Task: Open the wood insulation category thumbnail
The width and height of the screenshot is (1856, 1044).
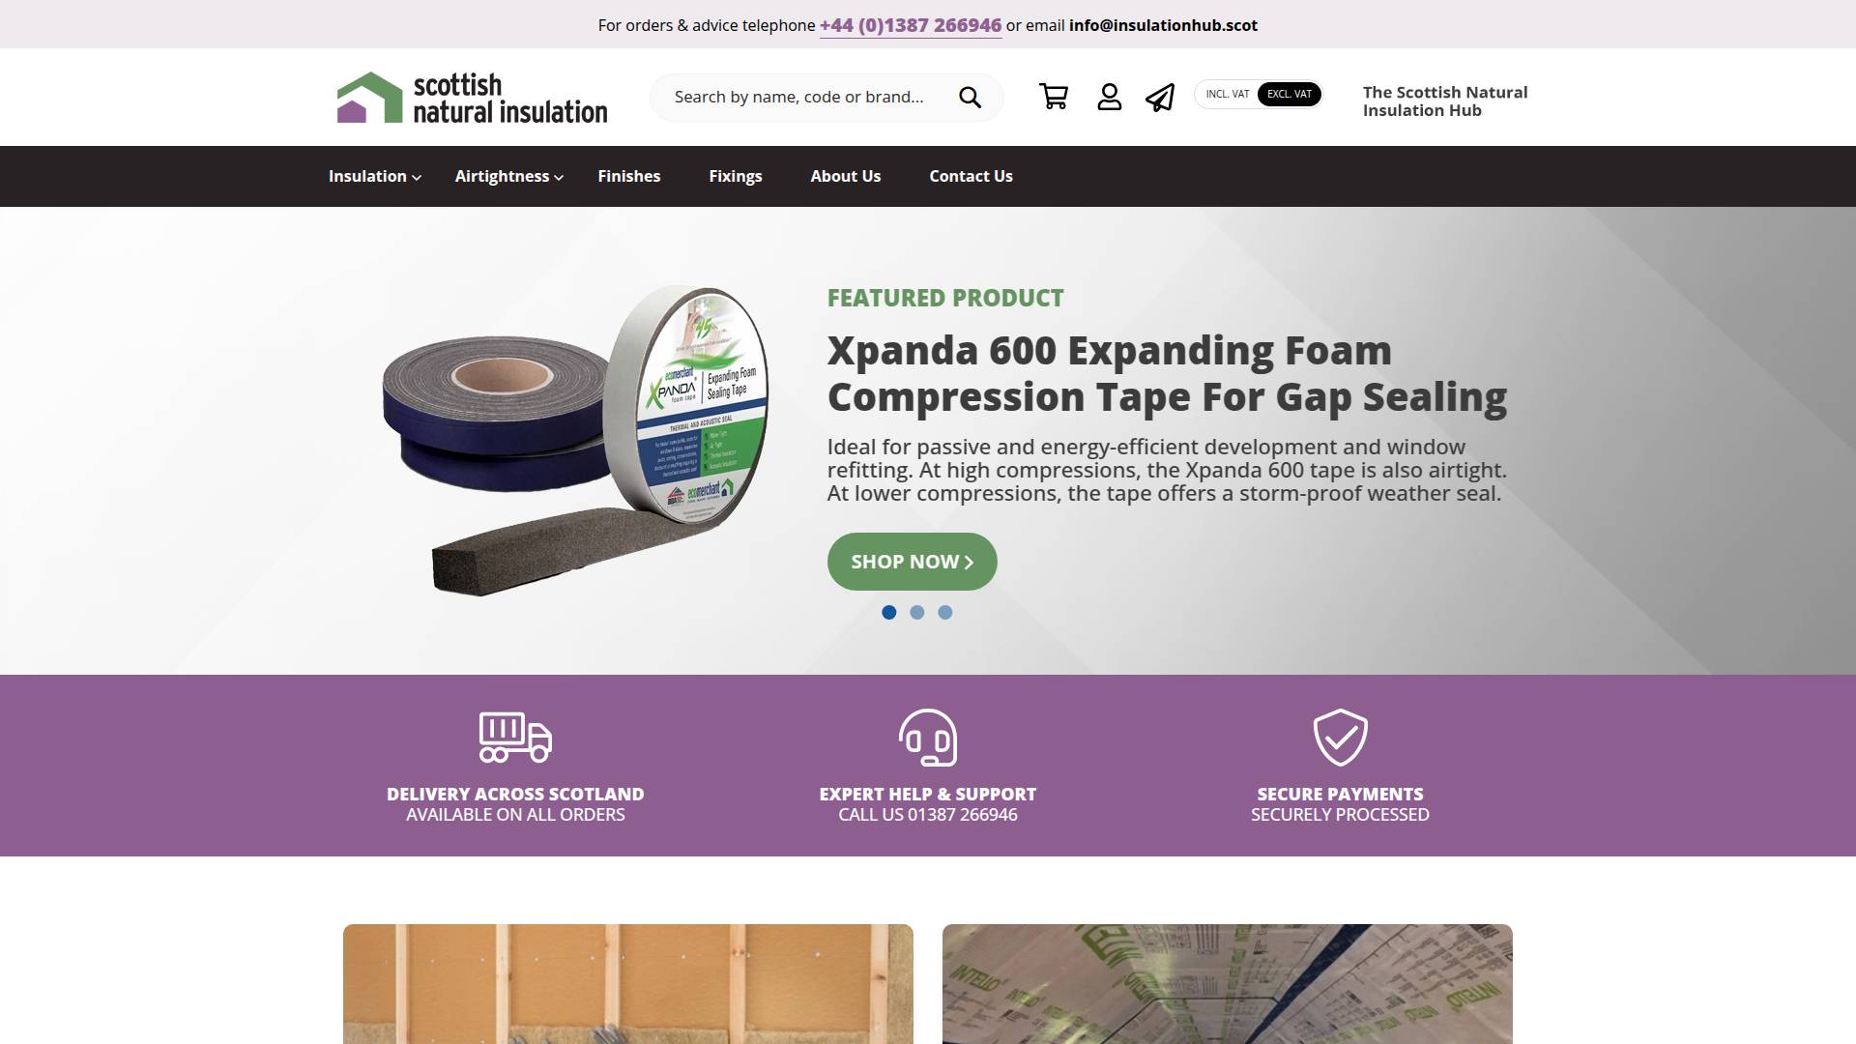Action: 628,984
